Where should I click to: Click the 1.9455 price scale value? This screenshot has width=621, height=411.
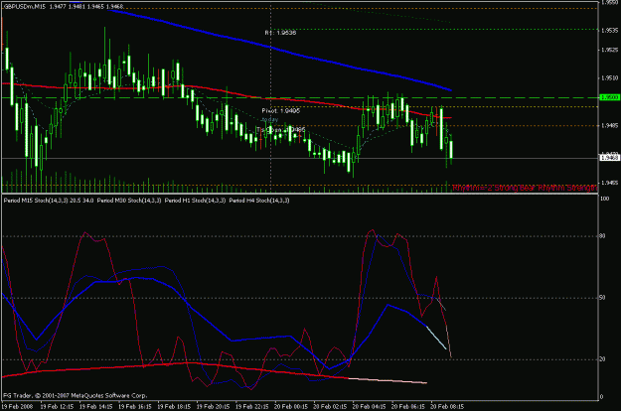tap(609, 183)
